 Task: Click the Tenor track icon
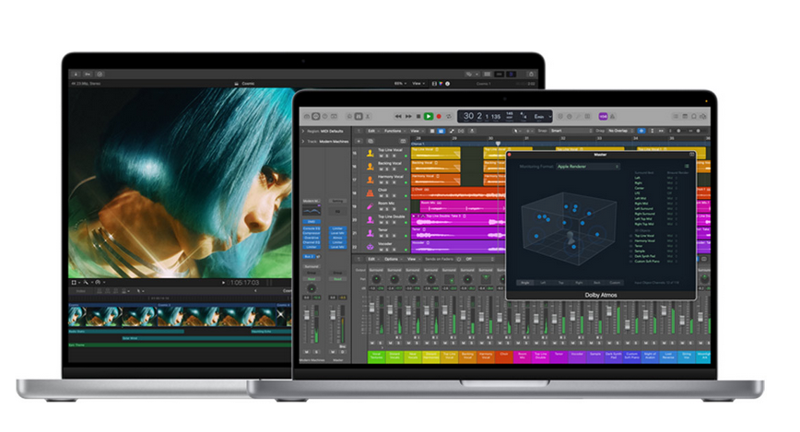pos(371,233)
